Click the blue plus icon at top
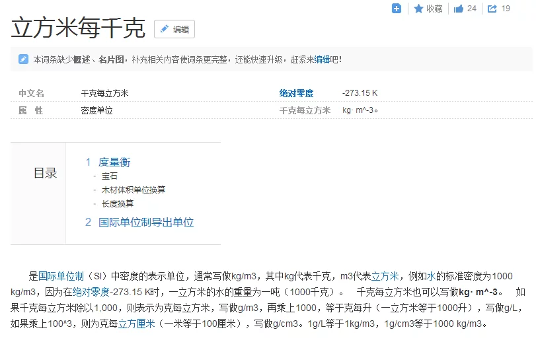The width and height of the screenshot is (536, 346). [x=396, y=9]
